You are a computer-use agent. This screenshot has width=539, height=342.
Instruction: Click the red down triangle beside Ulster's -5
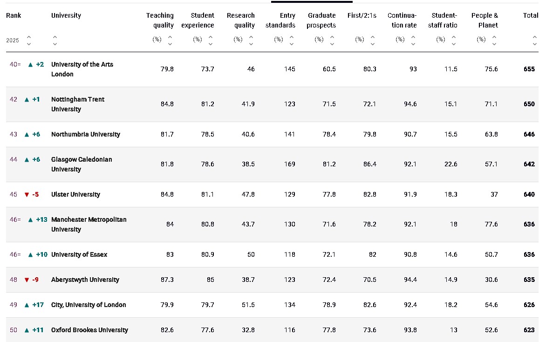(x=27, y=194)
